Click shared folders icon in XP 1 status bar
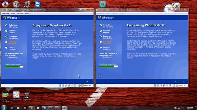Viewport: 197px width, 110px height. click(72, 86)
